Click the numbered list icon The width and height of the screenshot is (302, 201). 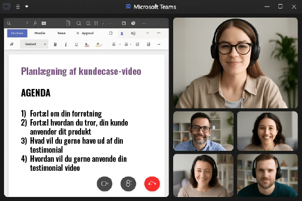tap(126, 44)
